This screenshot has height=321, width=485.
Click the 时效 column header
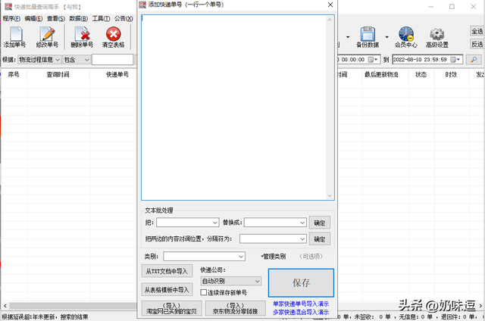tap(451, 74)
